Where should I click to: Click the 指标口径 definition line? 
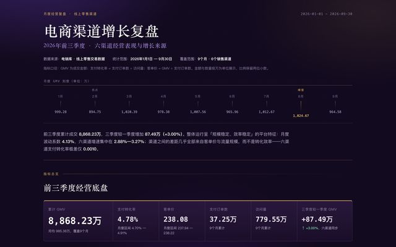click(x=157, y=69)
